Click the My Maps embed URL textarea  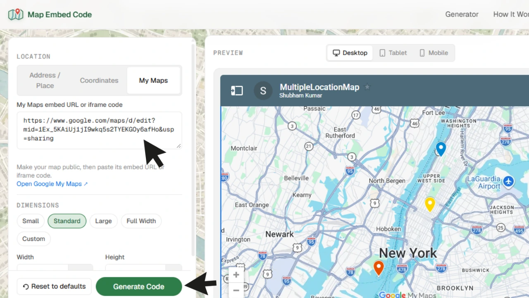tap(99, 130)
